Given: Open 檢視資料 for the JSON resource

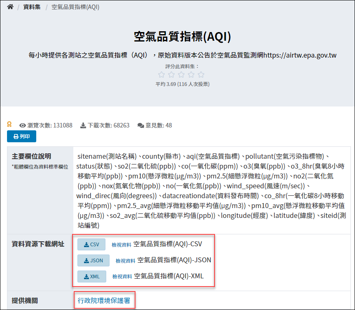Looking at the screenshot, I should pos(126,261).
